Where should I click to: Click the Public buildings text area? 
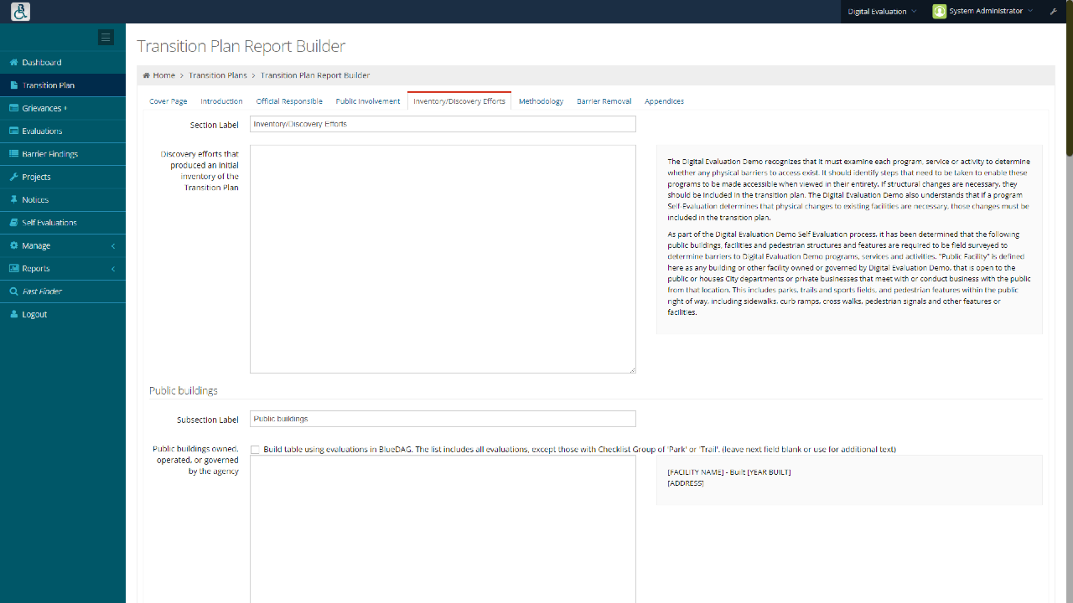[x=443, y=529]
